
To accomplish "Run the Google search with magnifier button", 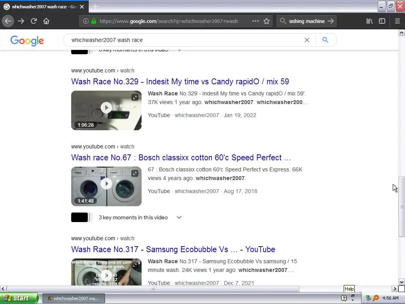I will coord(325,40).
